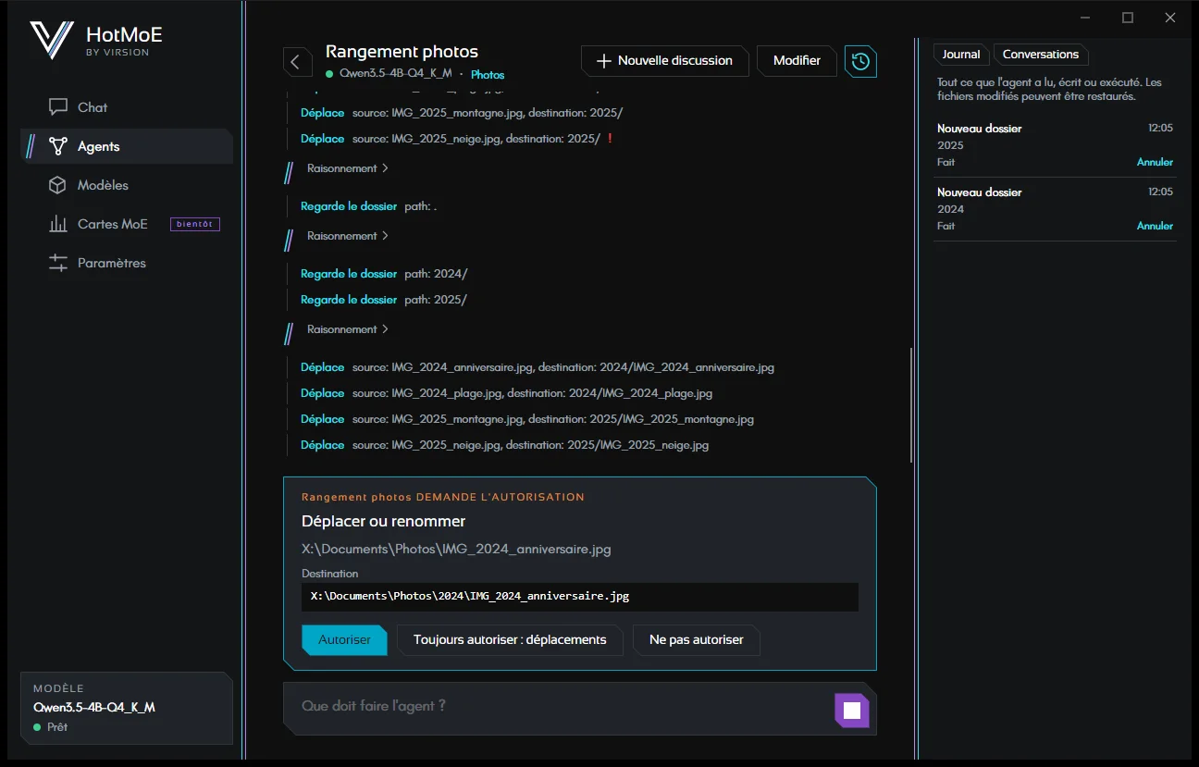The width and height of the screenshot is (1199, 767).
Task: Click 'Regarde le dossier path: 2024/' row
Action: pos(384,274)
